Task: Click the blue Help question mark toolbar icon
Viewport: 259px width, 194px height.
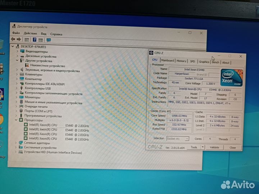Action: pyautogui.click(x=35, y=40)
